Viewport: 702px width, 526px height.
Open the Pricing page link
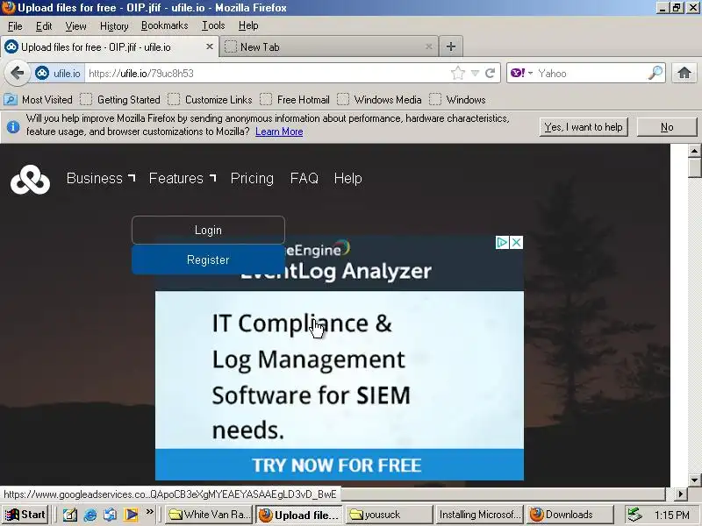coord(252,178)
